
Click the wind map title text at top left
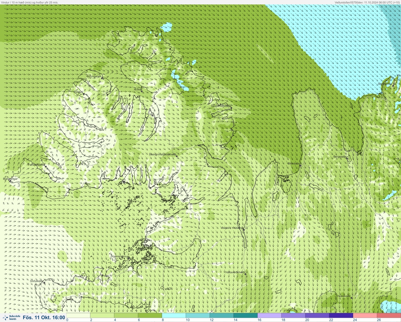coord(29,2)
